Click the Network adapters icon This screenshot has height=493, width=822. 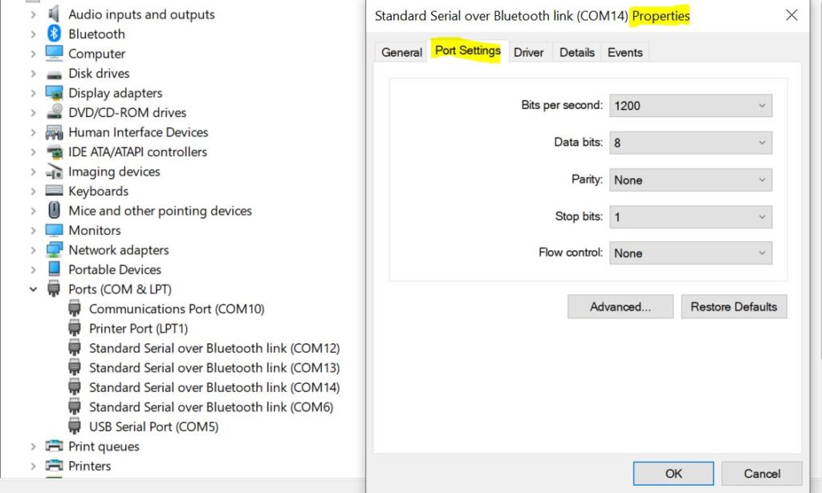(x=54, y=250)
